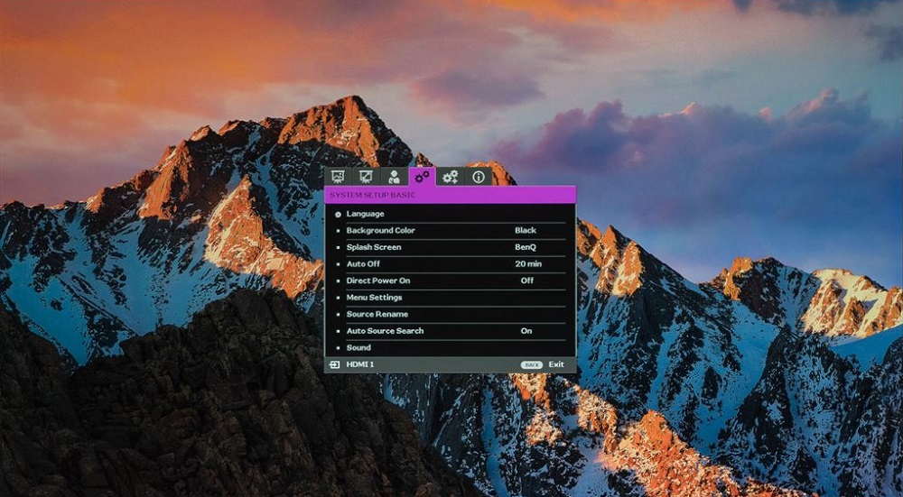
Task: Click the selected bullet beside Language
Action: tap(338, 214)
